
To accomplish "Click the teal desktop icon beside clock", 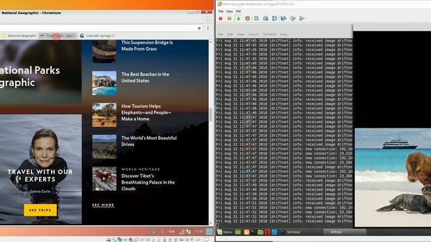I will pyautogui.click(x=209, y=231).
